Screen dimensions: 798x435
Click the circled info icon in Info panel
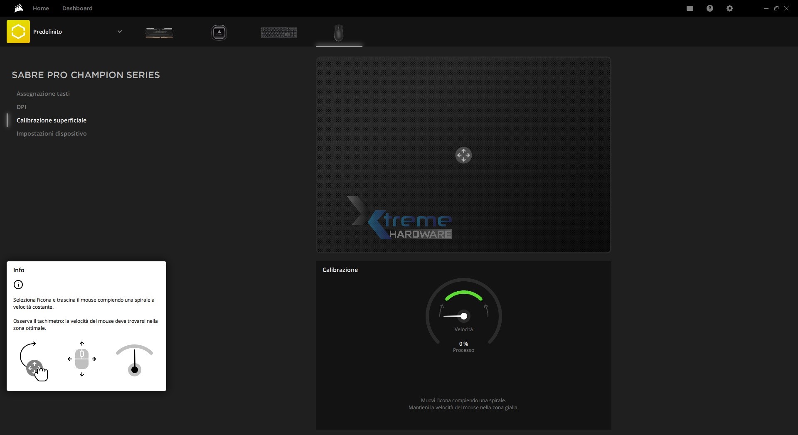pos(18,285)
